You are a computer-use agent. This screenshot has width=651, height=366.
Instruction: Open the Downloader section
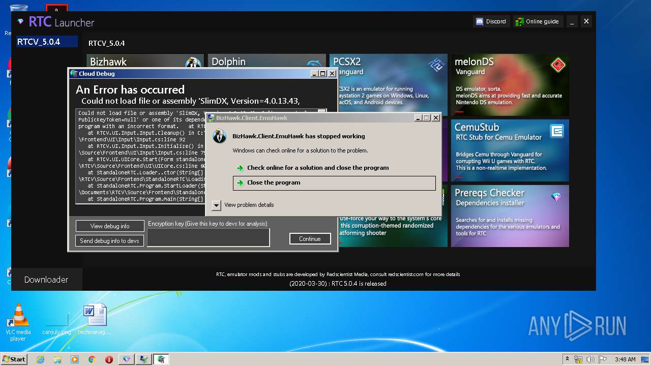pyautogui.click(x=46, y=280)
